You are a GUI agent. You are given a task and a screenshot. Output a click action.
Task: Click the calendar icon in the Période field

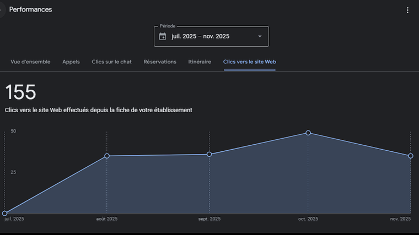(163, 36)
